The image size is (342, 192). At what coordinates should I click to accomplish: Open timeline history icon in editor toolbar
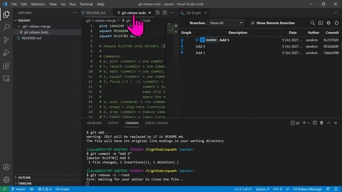point(158,13)
